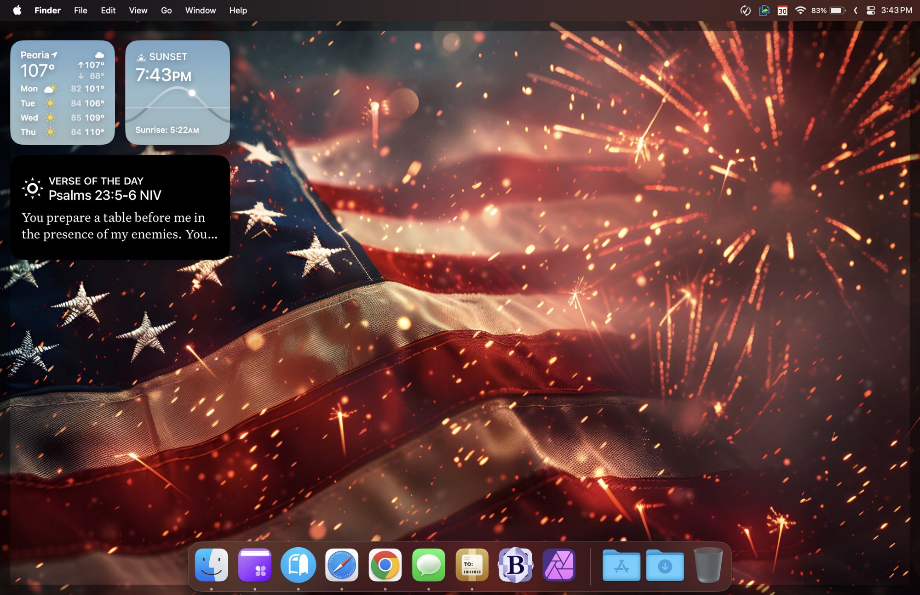Image resolution: width=920 pixels, height=595 pixels.
Task: Open the Go menu
Action: click(x=166, y=10)
